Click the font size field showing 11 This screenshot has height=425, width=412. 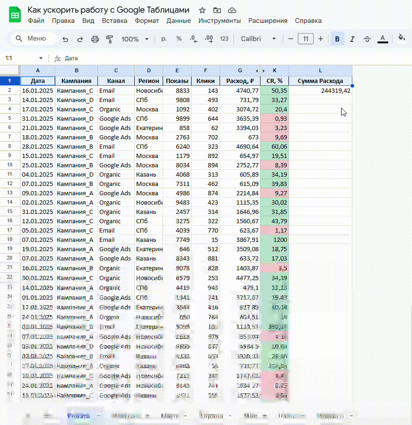click(x=306, y=39)
